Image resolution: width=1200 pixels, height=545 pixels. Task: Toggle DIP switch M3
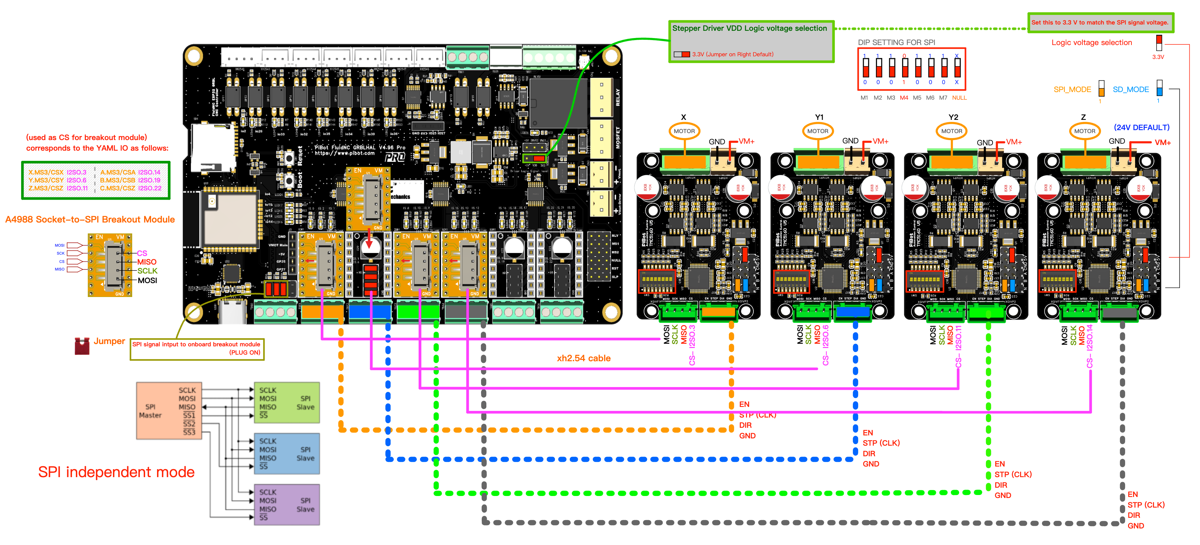[x=892, y=68]
